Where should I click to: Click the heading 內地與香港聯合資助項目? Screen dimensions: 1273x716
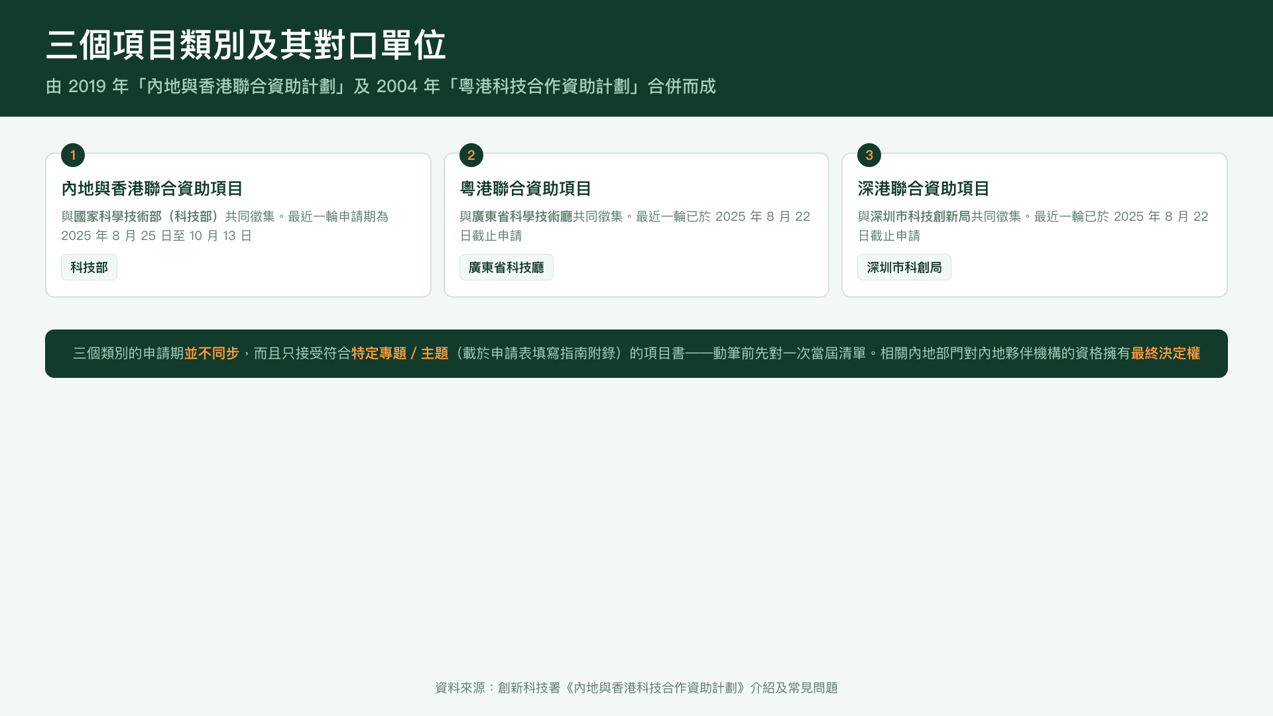(x=152, y=189)
